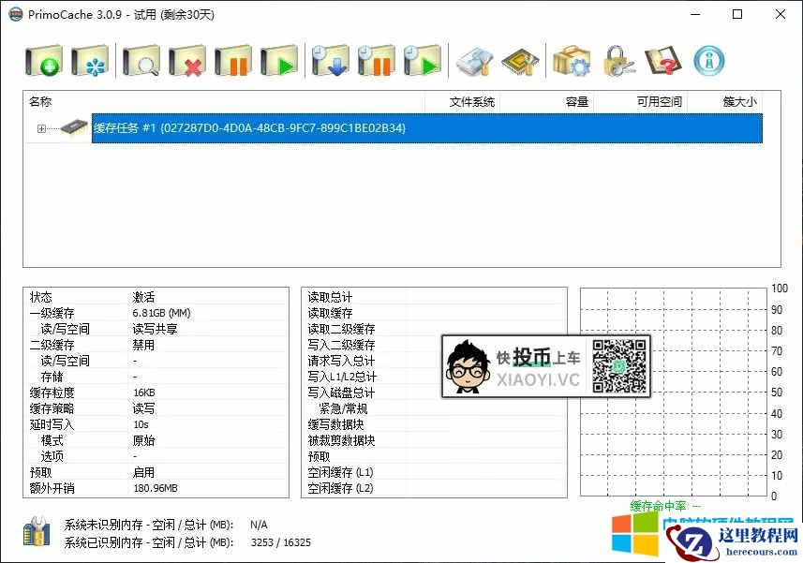Screen dimensions: 803x563
Task: Click the memory chip icon of 缓存任务 #1
Action: pos(74,126)
